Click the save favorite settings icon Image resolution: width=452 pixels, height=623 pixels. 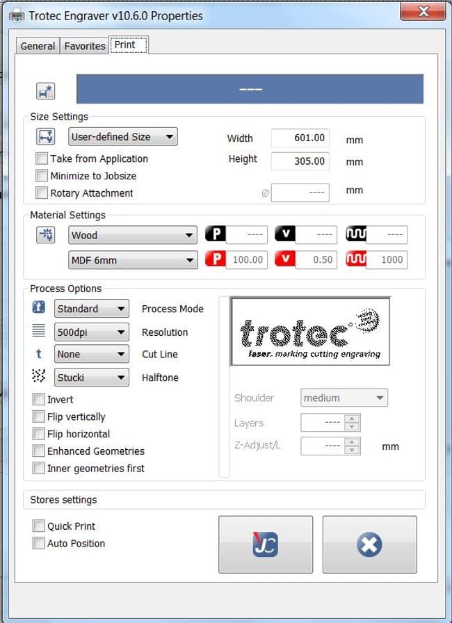(46, 91)
